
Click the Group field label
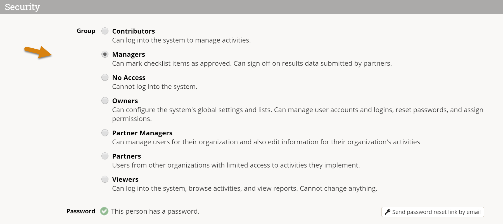pos(86,31)
